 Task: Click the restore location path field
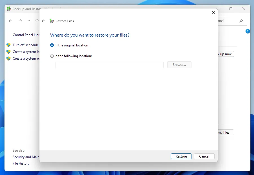point(109,65)
